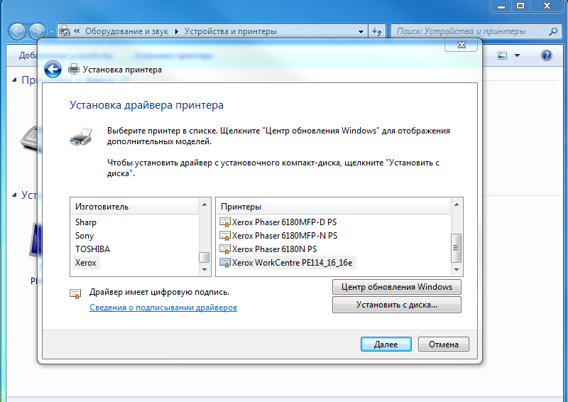This screenshot has width=568, height=402.
Task: Minimize the Devices and Printers window
Action: (501, 6)
